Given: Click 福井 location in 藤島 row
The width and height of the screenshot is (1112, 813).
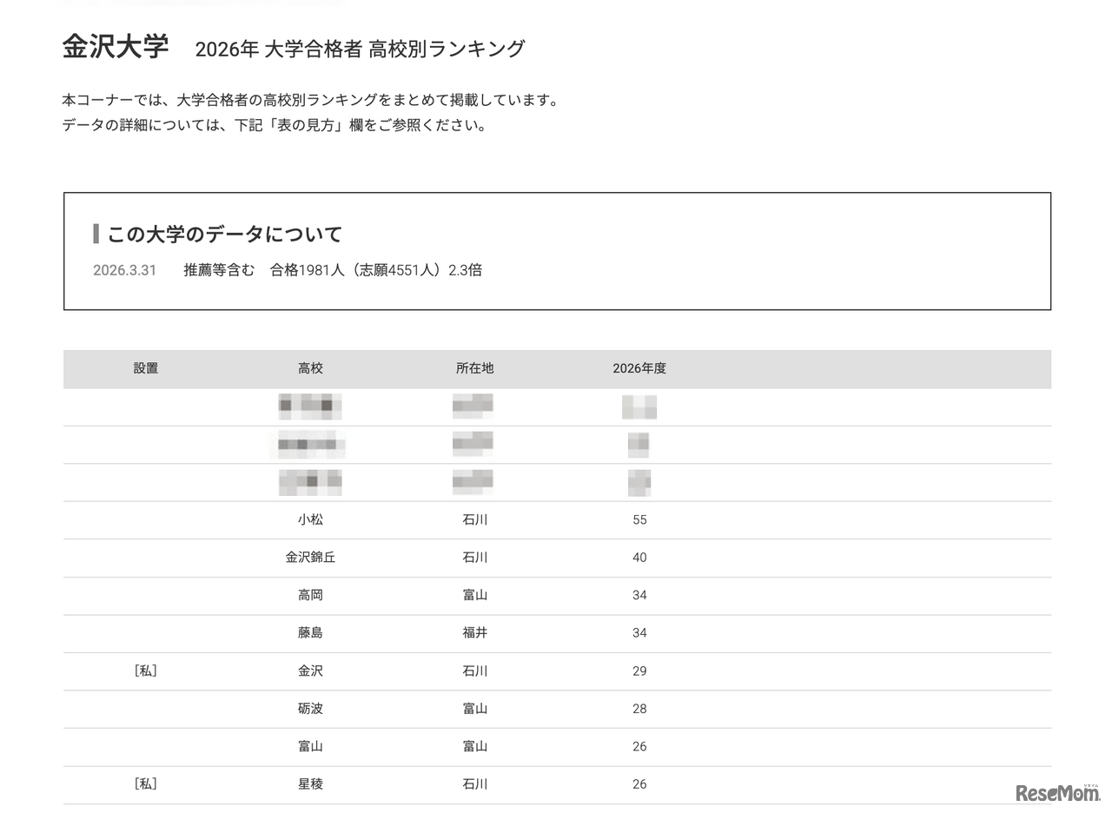Looking at the screenshot, I should (x=474, y=633).
